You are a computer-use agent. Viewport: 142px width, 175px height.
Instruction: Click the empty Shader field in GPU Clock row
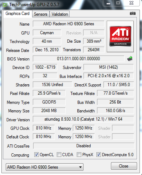coord(123,128)
